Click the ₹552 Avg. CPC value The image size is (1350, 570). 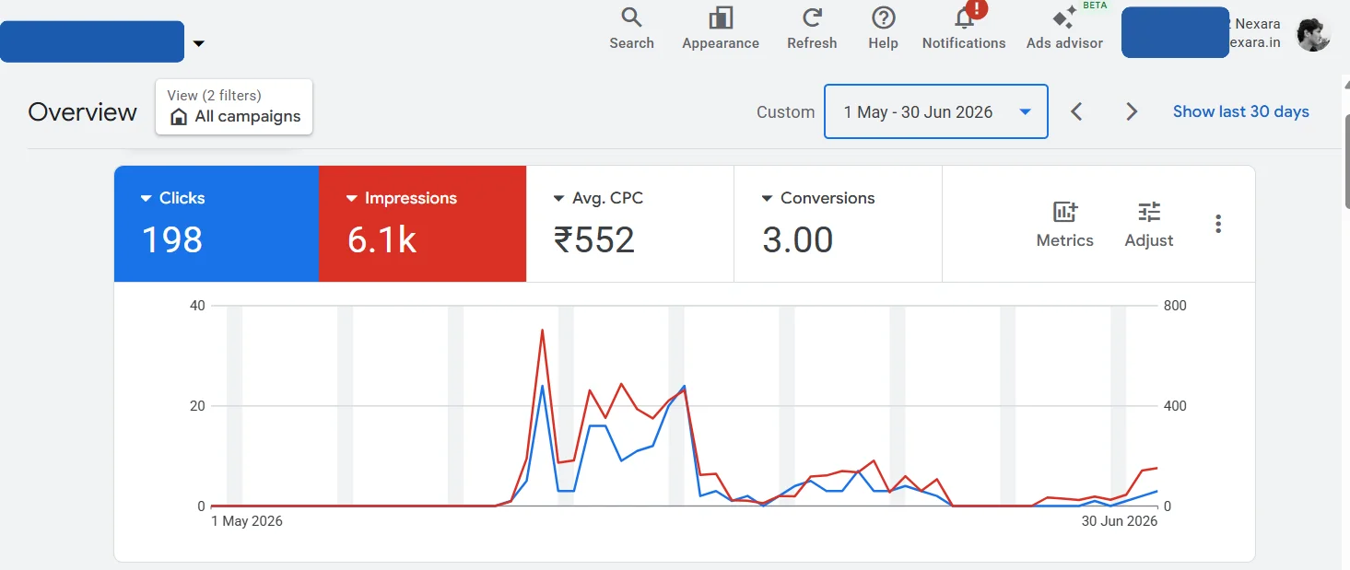[594, 240]
